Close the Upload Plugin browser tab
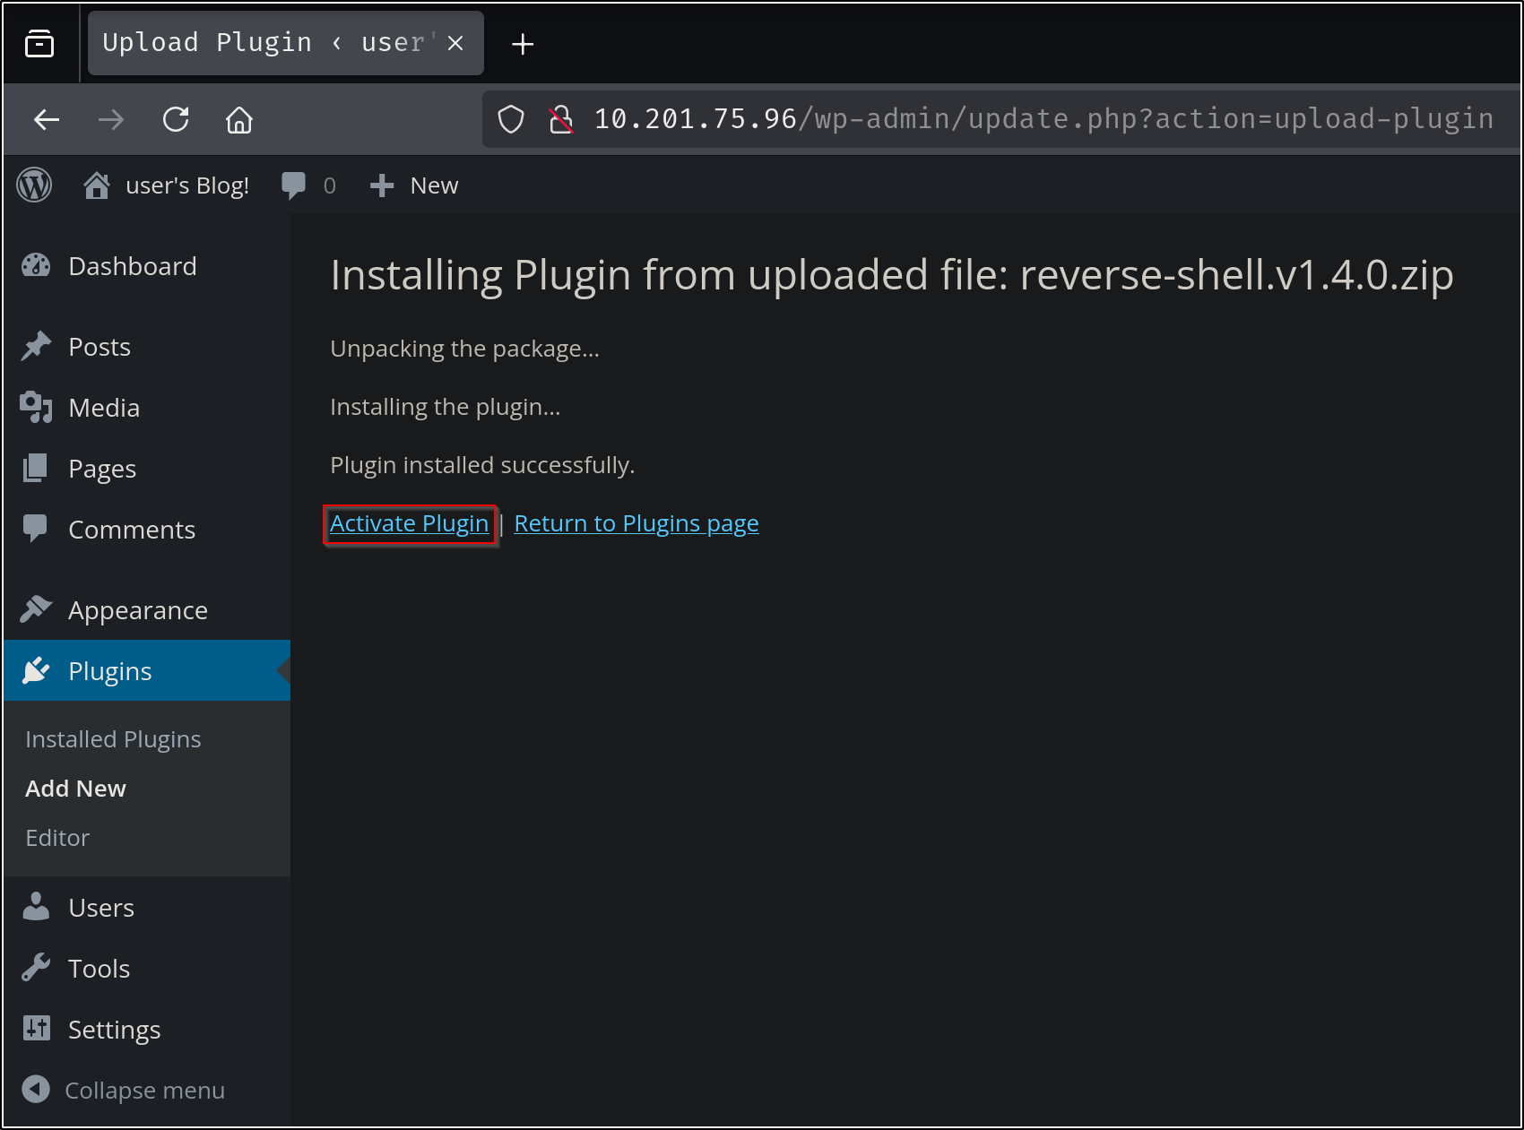The width and height of the screenshot is (1524, 1130). click(x=455, y=43)
